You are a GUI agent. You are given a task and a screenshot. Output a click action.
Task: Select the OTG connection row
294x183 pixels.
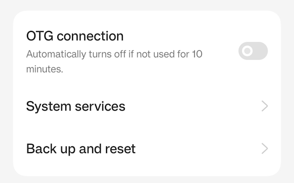pyautogui.click(x=147, y=52)
